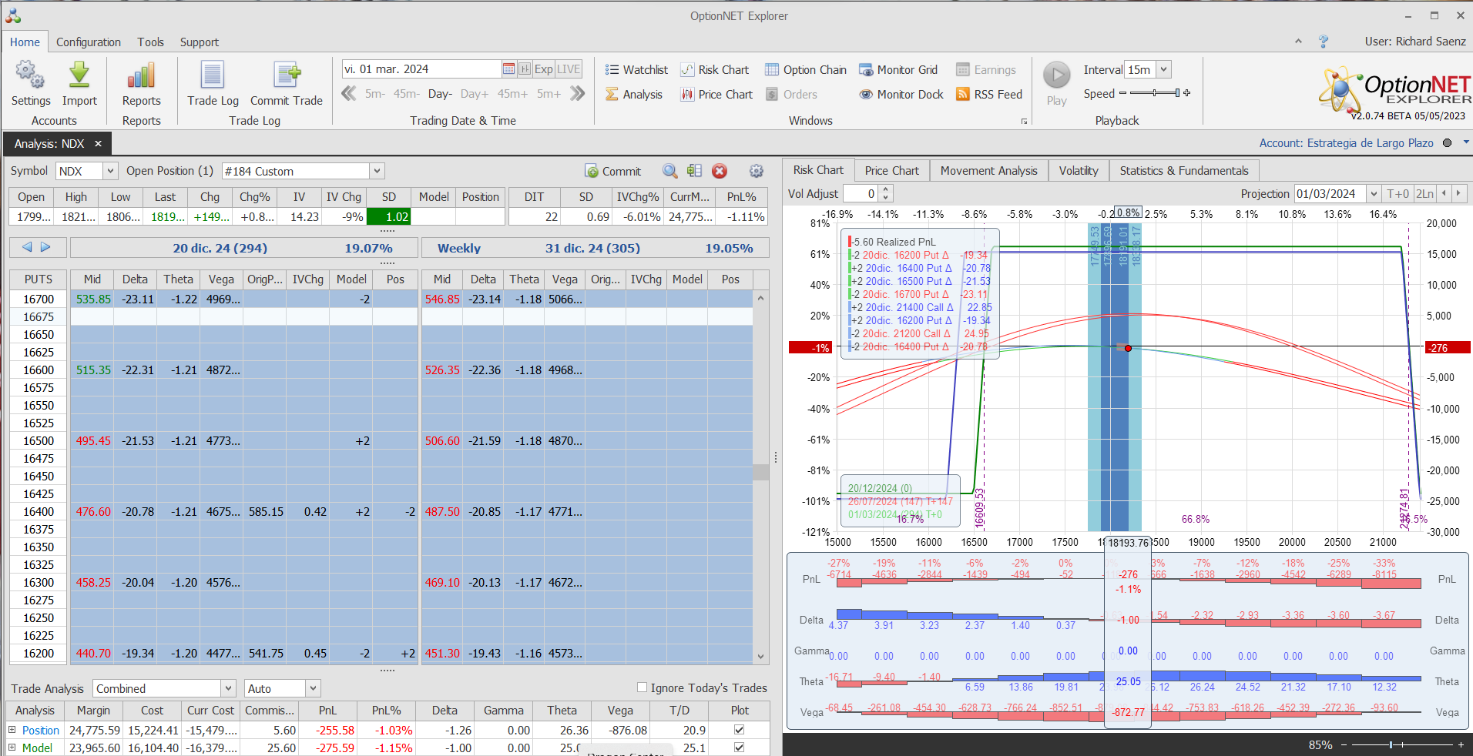The width and height of the screenshot is (1473, 756).
Task: Open the Option Chain window
Action: (806, 70)
